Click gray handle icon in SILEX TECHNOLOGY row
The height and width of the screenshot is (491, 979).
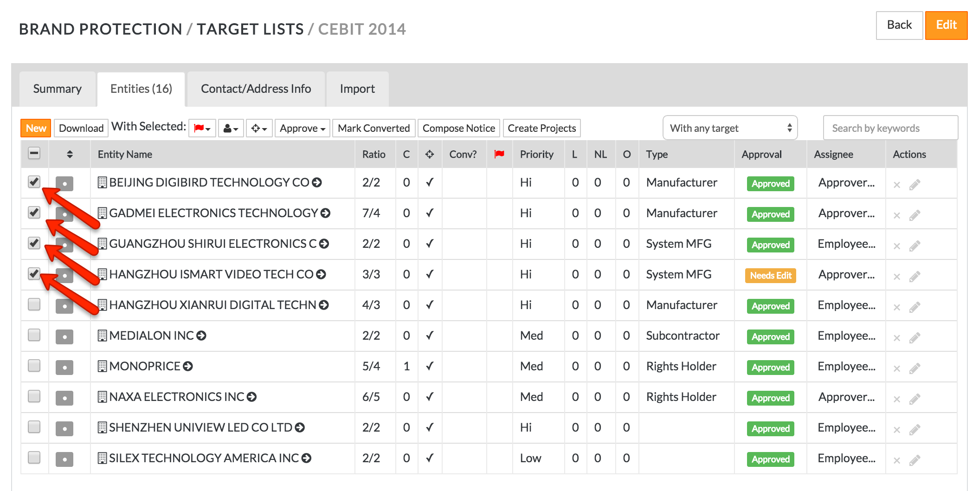point(64,459)
